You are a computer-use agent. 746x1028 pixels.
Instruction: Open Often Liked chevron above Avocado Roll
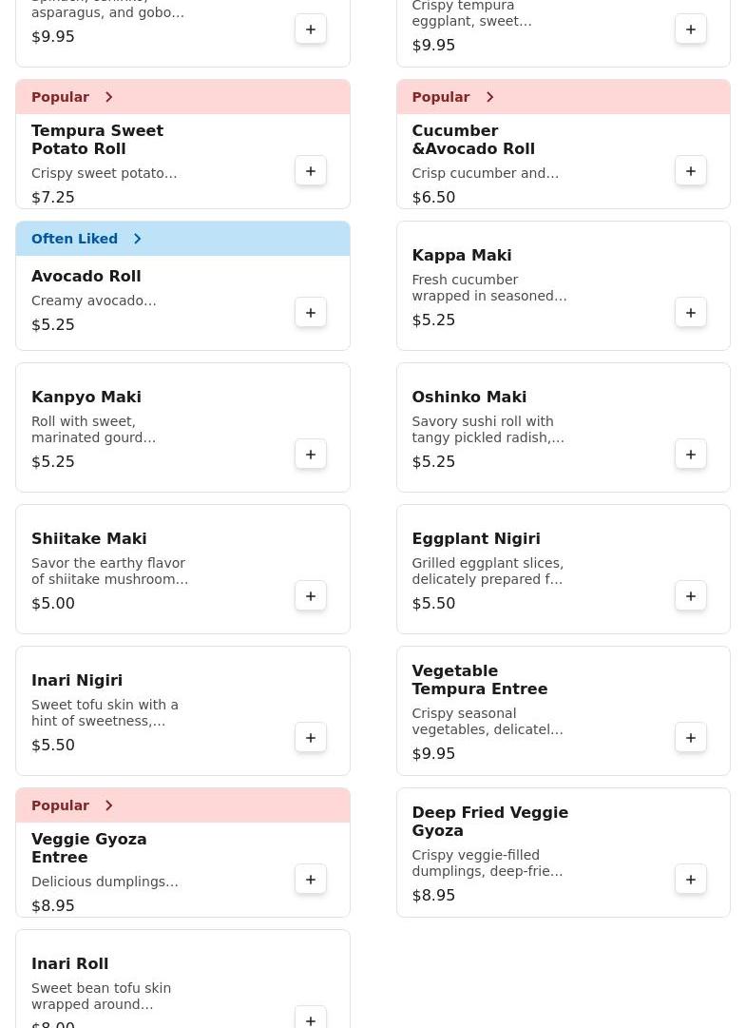pos(137,239)
